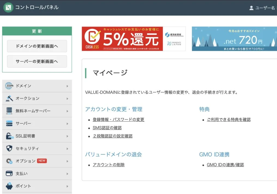Click the blue server stack icon
The width and height of the screenshot is (277, 194).
(9, 123)
